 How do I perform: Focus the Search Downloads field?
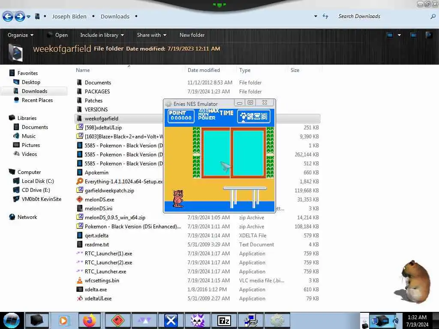382,16
